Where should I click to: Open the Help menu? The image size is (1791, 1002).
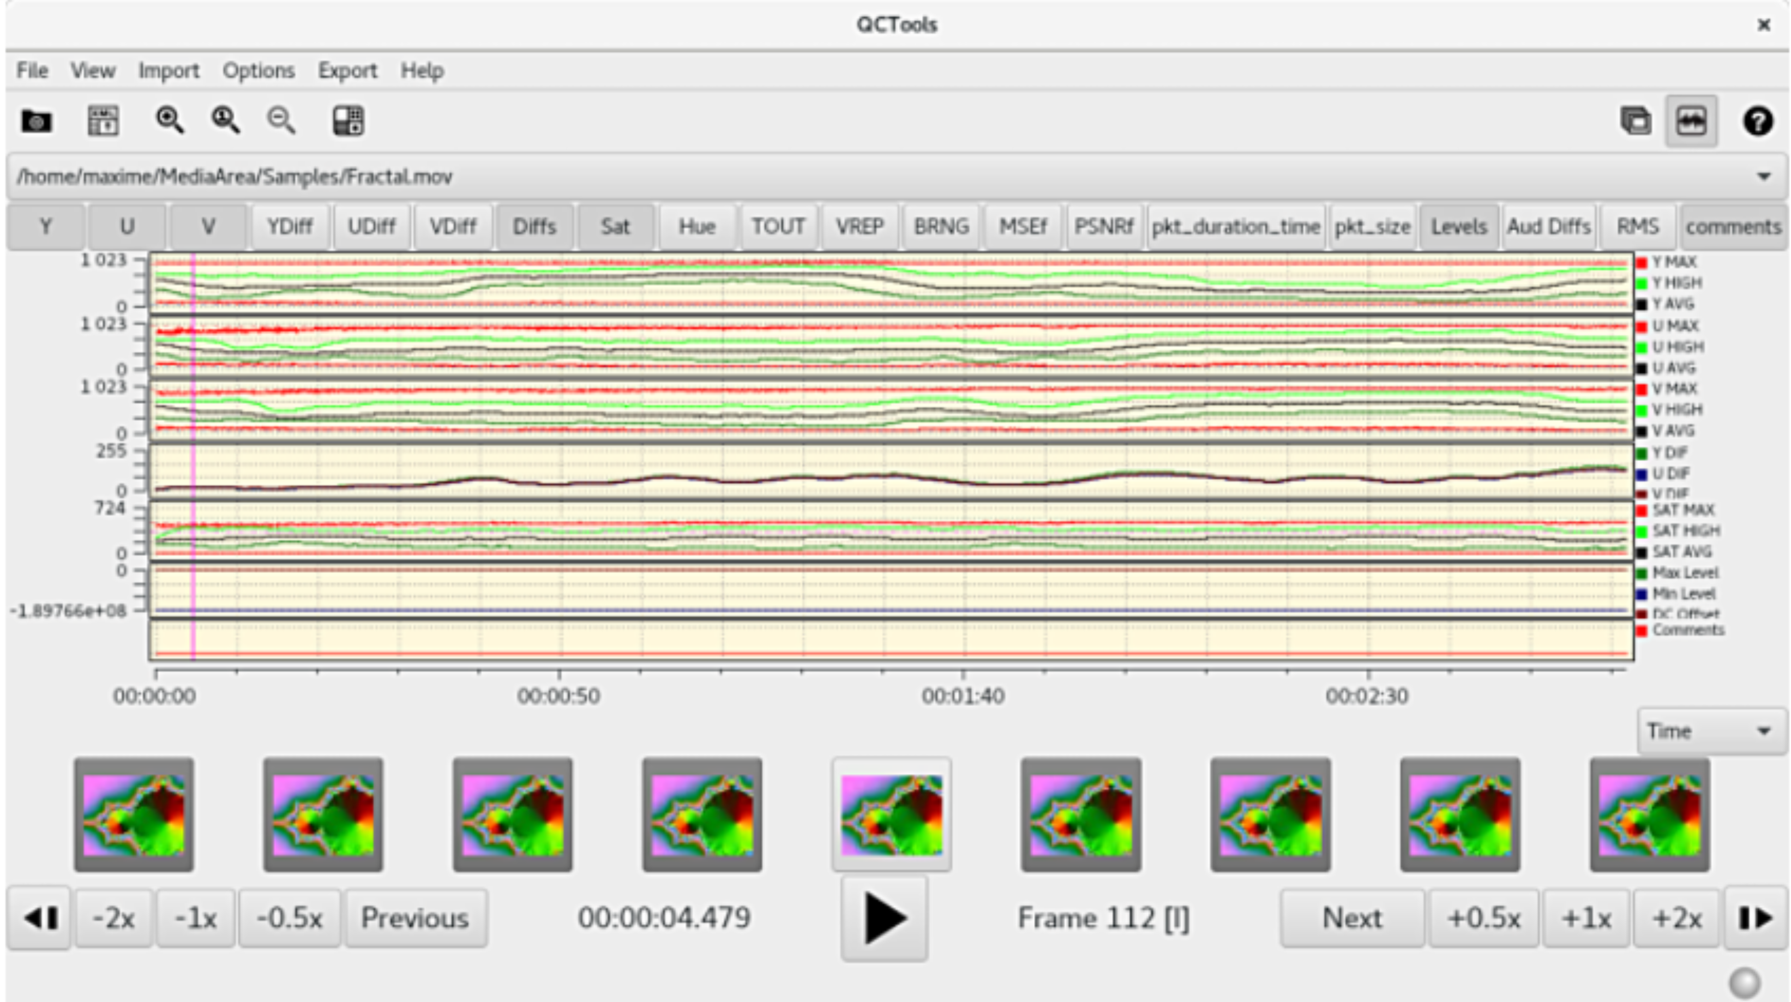(422, 70)
